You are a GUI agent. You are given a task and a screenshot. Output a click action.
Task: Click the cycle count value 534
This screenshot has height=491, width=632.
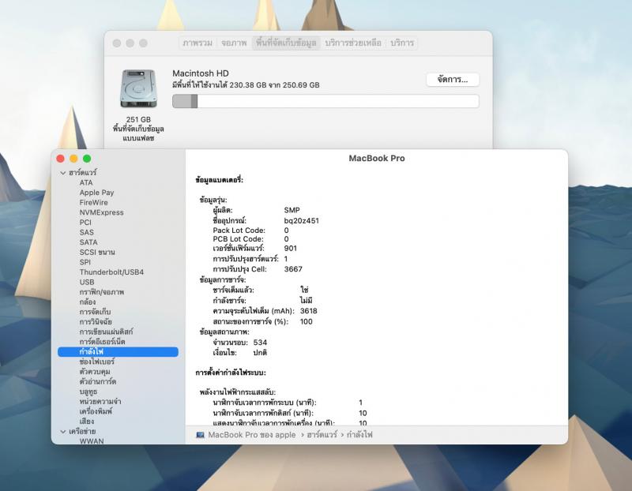(x=260, y=343)
